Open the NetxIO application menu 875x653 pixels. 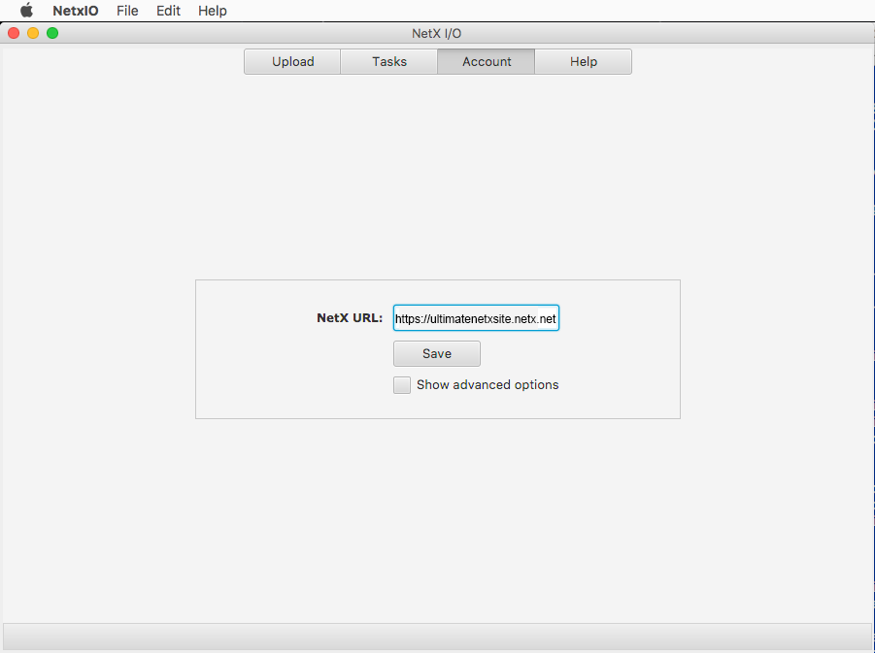pos(76,11)
